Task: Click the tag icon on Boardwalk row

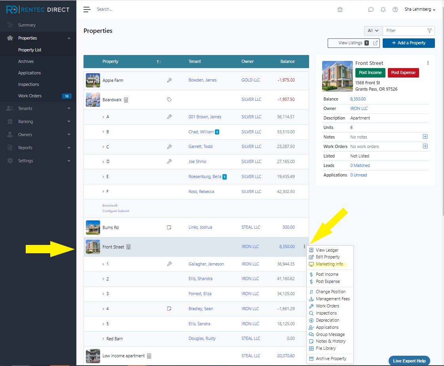Action: tap(169, 100)
